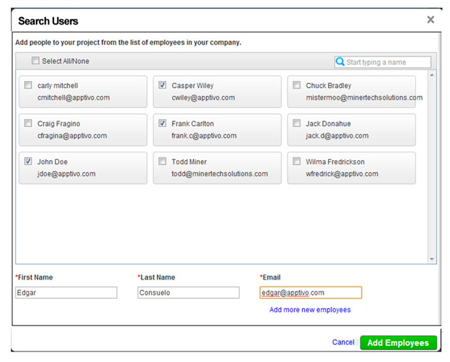Click the scrollbar down arrow in employee list
450x362 pixels.
point(432,258)
